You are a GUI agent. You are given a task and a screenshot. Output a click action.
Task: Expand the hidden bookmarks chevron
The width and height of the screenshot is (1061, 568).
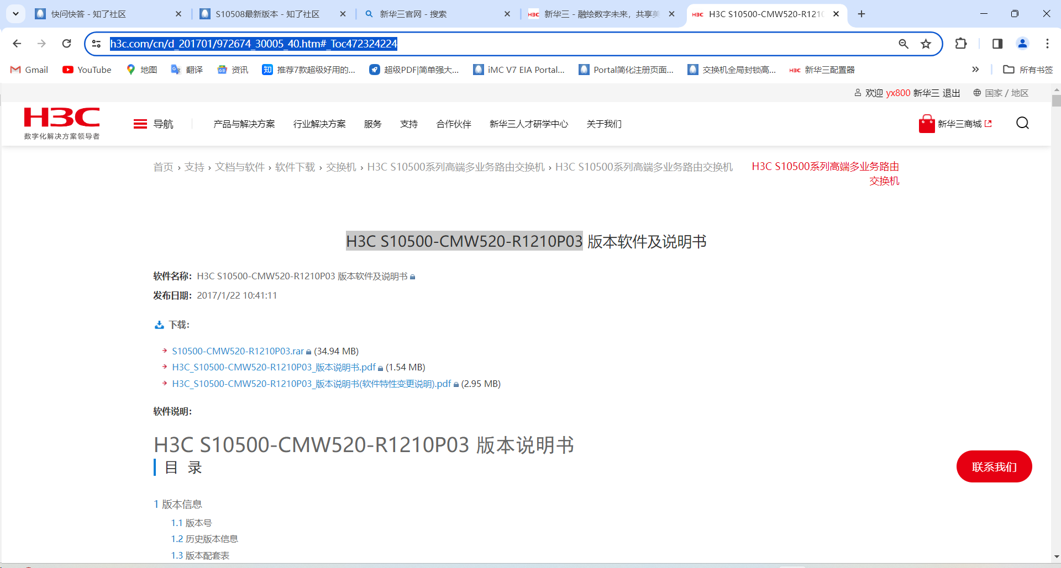coord(975,70)
